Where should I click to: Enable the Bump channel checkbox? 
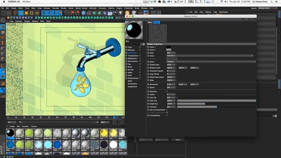[140, 67]
